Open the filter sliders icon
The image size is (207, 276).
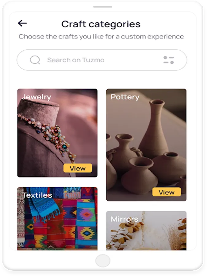tap(168, 60)
